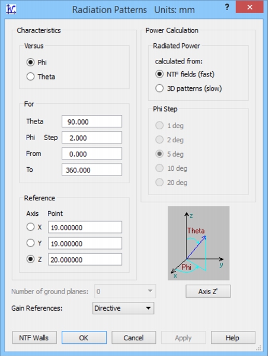Choose 3D patterns (slow) option
The image size is (269, 357).
point(159,88)
